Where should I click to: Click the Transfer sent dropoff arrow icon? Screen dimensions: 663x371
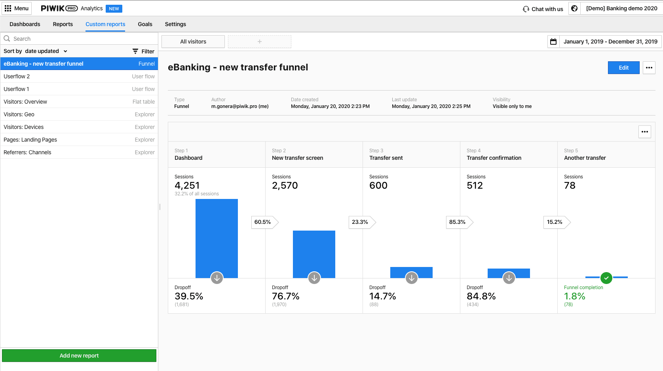pyautogui.click(x=412, y=278)
